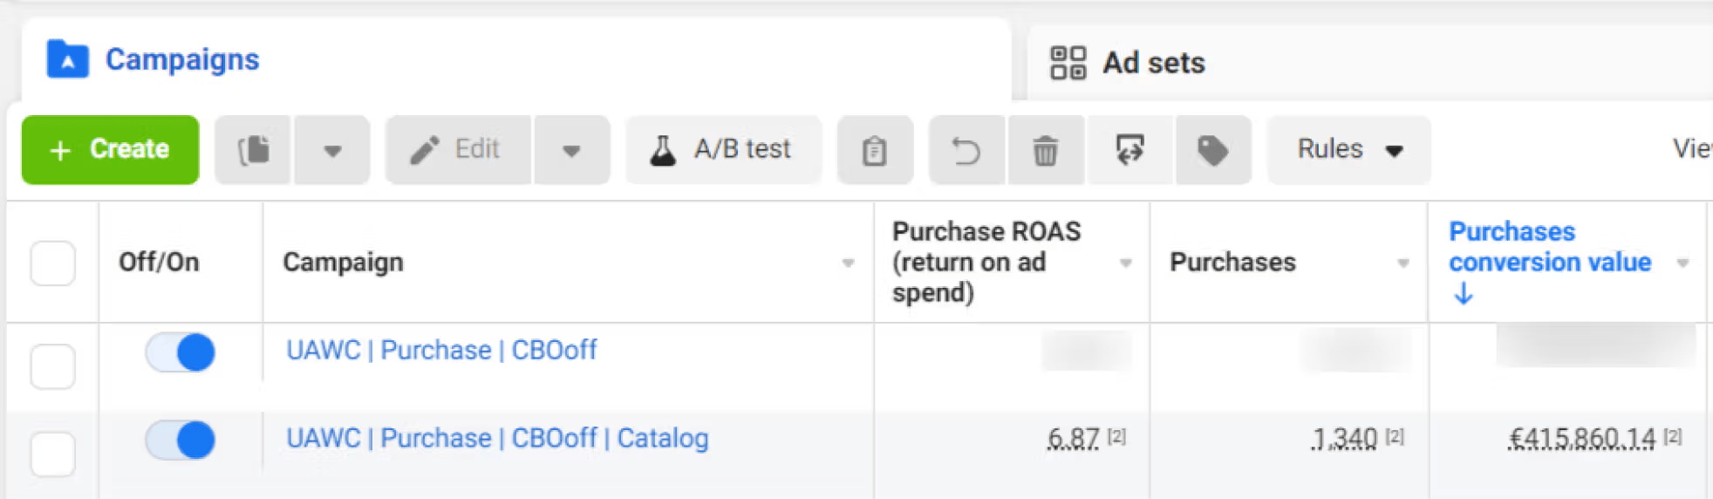Tick the checkbox for the CBOoff Catalog row

coord(52,454)
